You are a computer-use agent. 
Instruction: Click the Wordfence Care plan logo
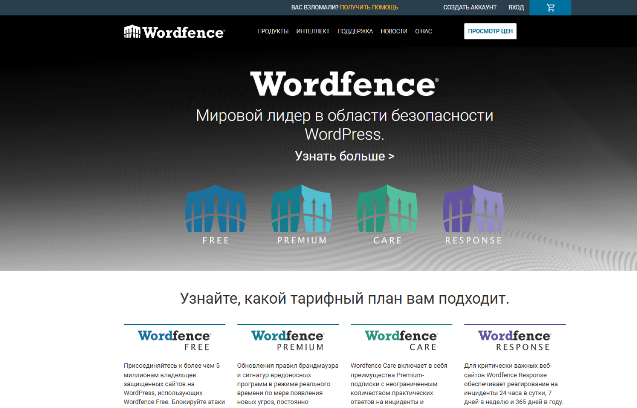pyautogui.click(x=401, y=341)
